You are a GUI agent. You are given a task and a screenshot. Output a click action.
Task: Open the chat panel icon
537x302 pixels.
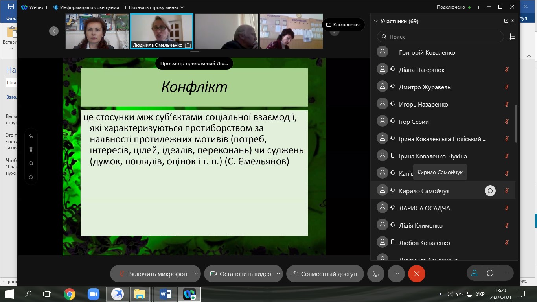pyautogui.click(x=490, y=273)
